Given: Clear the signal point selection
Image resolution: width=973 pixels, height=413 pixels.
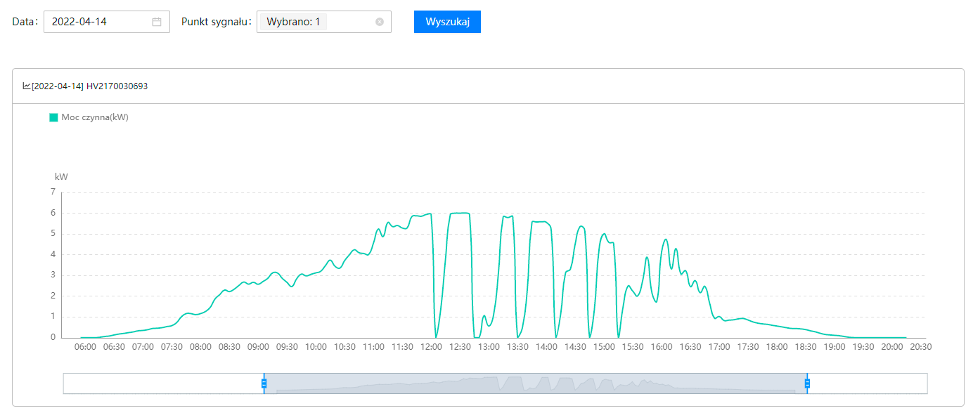Looking at the screenshot, I should coord(380,22).
